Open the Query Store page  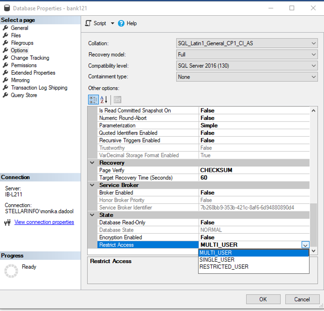coord(24,95)
